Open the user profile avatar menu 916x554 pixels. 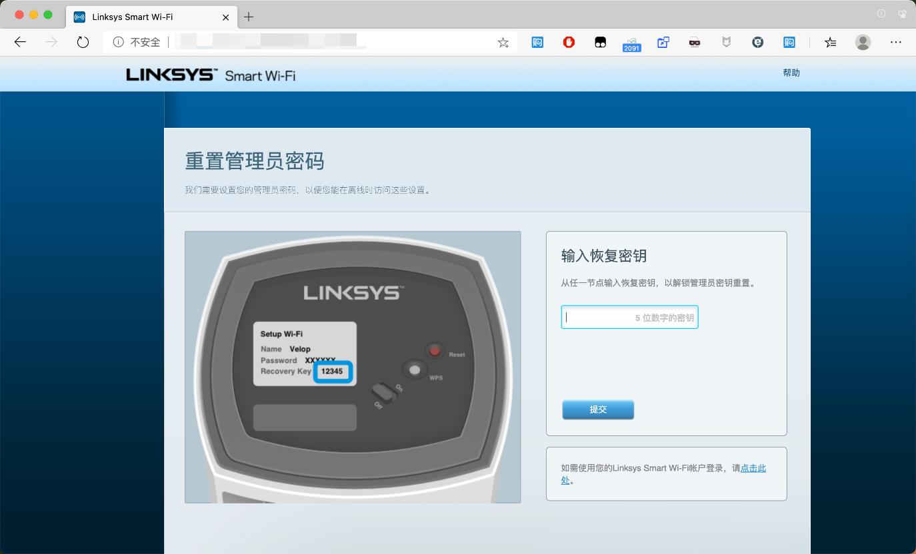(x=863, y=42)
